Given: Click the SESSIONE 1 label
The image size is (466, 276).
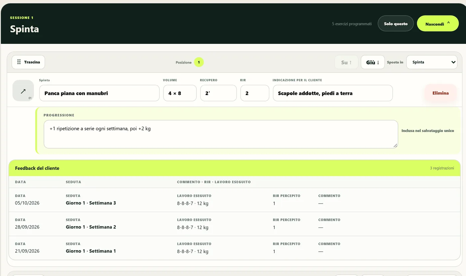Looking at the screenshot, I should [x=22, y=18].
